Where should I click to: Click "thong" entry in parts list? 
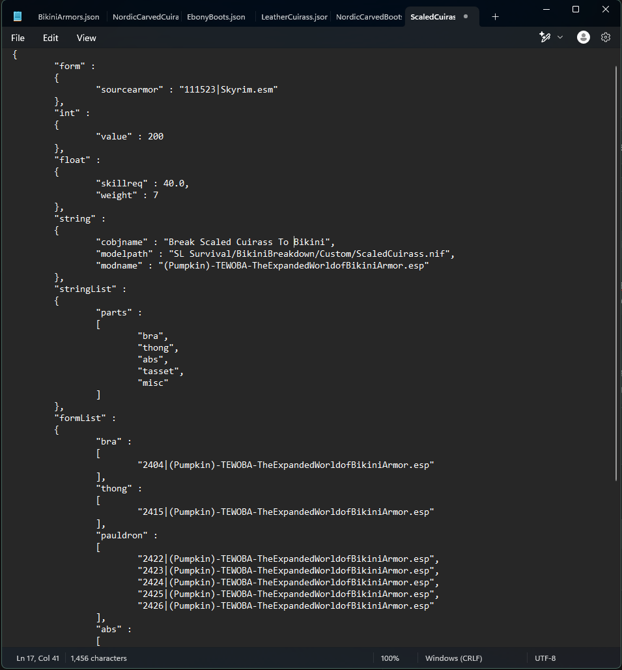pyautogui.click(x=156, y=348)
